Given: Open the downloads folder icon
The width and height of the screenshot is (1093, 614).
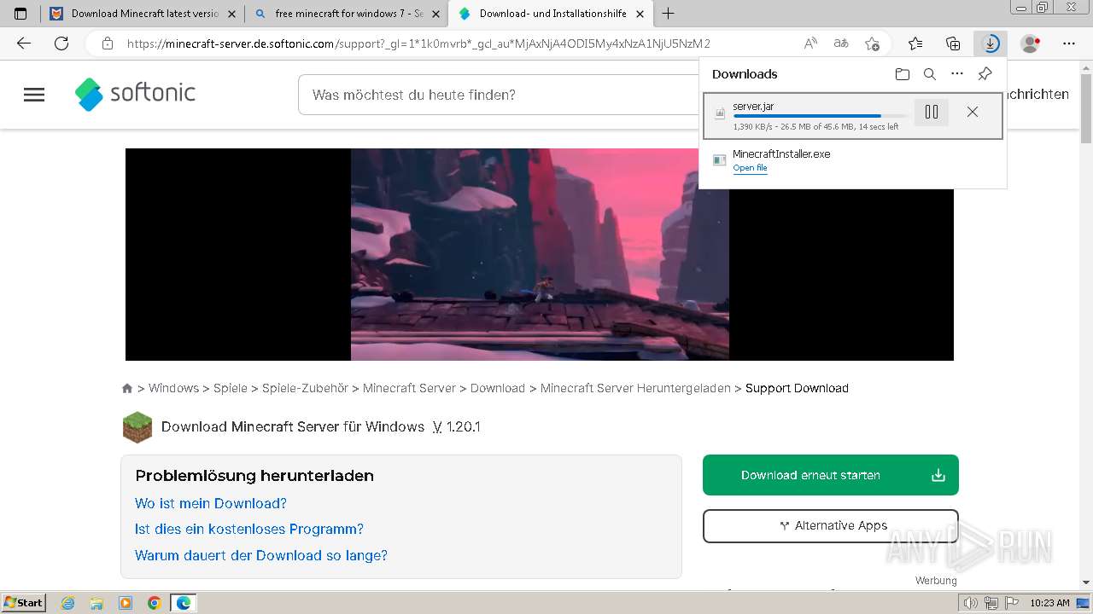Looking at the screenshot, I should (x=903, y=74).
